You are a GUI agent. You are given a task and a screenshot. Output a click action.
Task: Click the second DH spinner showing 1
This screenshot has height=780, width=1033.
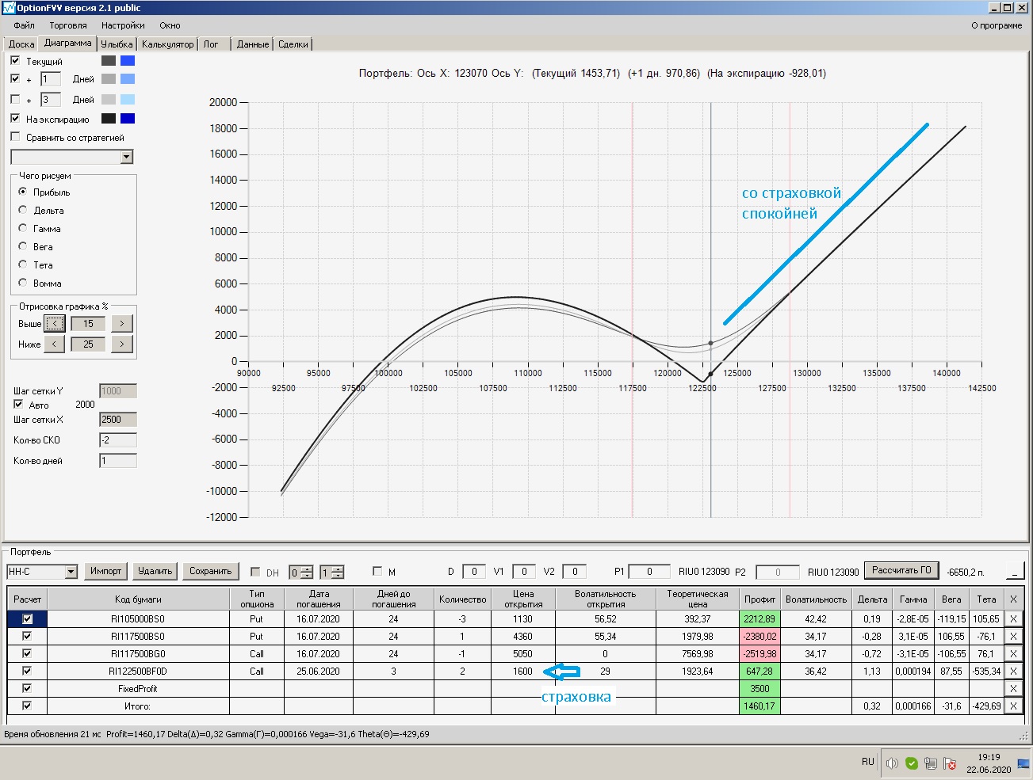pos(331,573)
